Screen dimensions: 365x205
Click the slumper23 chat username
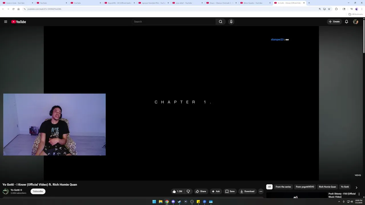[x=277, y=40]
